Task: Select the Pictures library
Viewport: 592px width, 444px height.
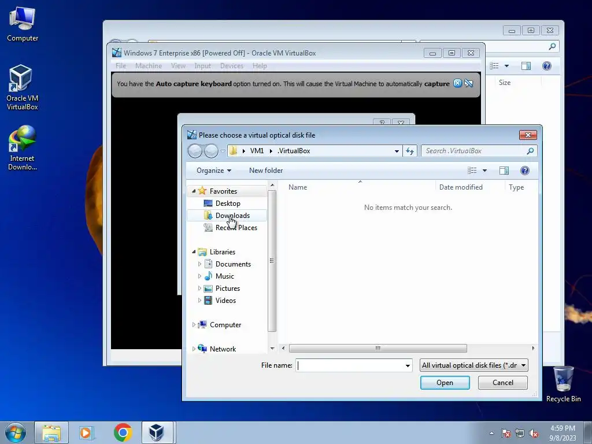Action: [x=222, y=288]
